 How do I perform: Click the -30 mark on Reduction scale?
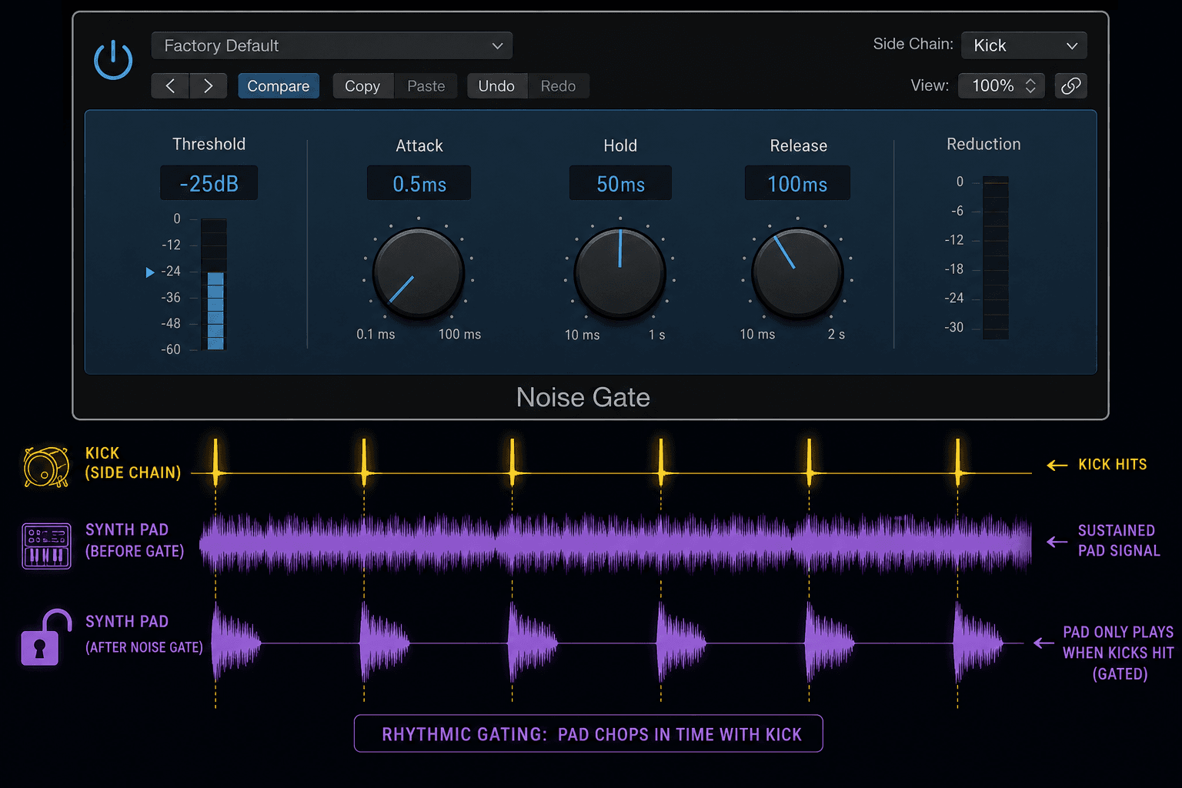[953, 327]
